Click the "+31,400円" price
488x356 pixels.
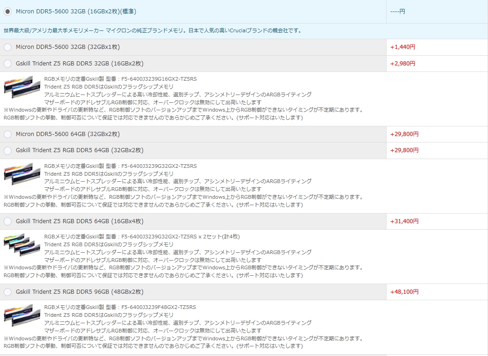click(404, 221)
